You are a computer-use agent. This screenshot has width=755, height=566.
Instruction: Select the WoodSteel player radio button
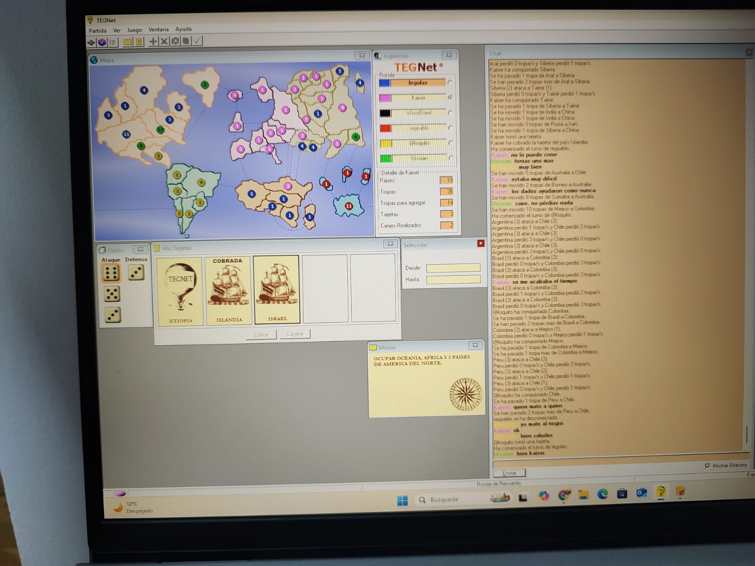451,113
